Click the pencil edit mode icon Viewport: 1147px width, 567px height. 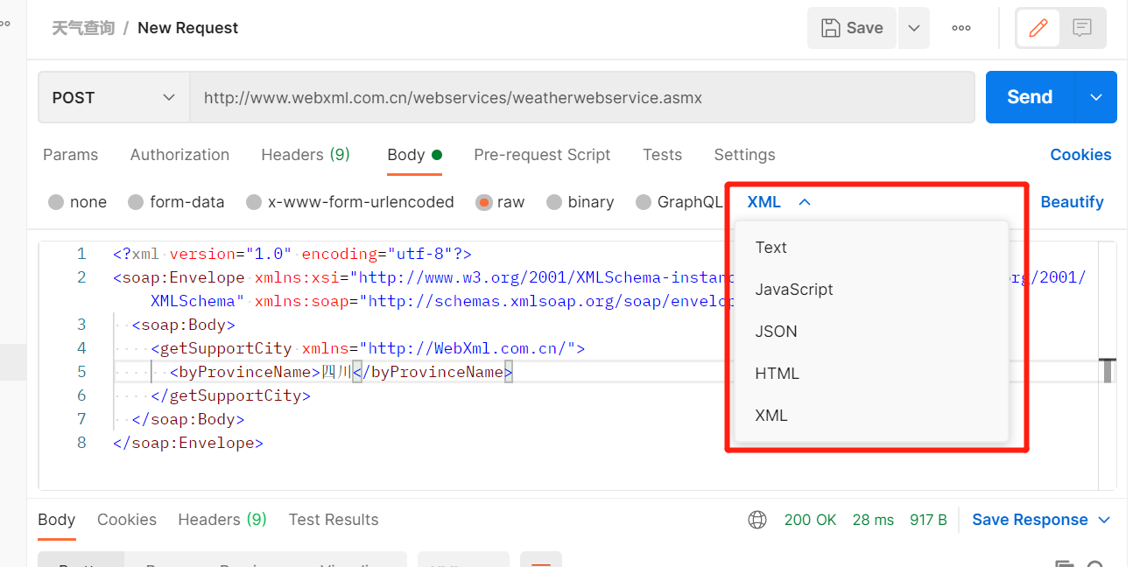(1038, 28)
